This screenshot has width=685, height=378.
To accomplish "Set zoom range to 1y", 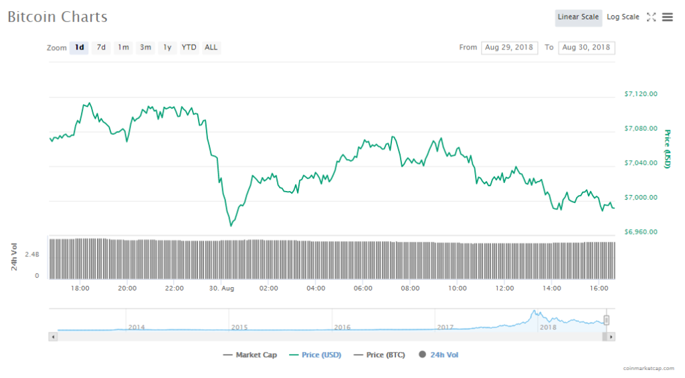I will [167, 47].
